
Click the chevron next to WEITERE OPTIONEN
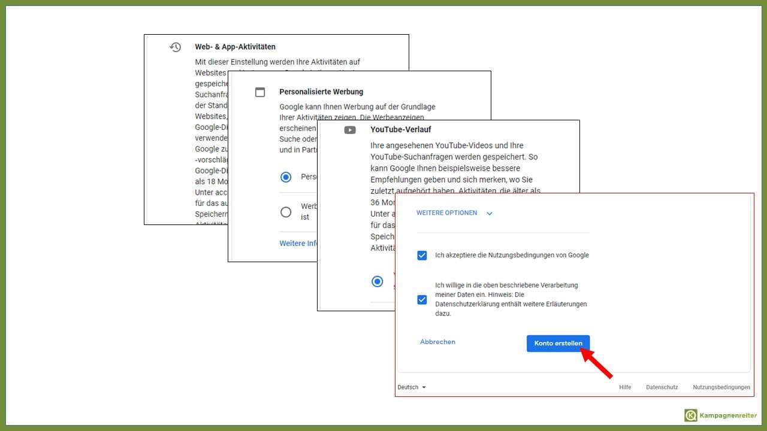point(490,214)
